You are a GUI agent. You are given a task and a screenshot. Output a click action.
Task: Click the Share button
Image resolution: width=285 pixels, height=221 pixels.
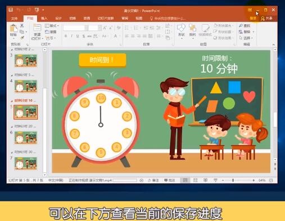tap(267, 18)
